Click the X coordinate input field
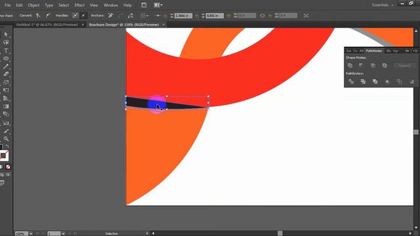 pyautogui.click(x=183, y=16)
